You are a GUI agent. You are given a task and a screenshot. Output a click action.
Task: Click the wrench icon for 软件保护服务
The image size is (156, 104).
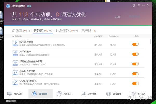point(15,43)
